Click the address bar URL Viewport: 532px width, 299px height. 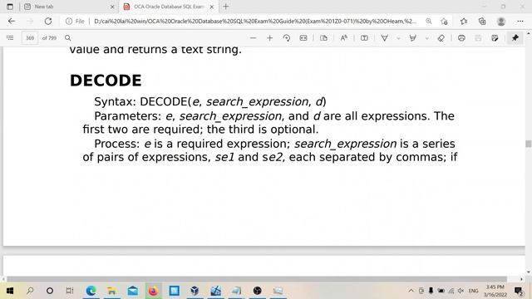(x=255, y=22)
